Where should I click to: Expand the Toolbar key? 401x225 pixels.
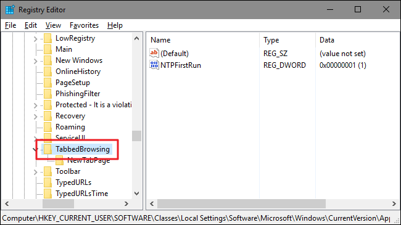click(x=36, y=172)
